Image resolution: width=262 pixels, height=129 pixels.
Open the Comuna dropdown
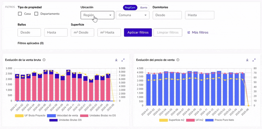tap(133, 15)
